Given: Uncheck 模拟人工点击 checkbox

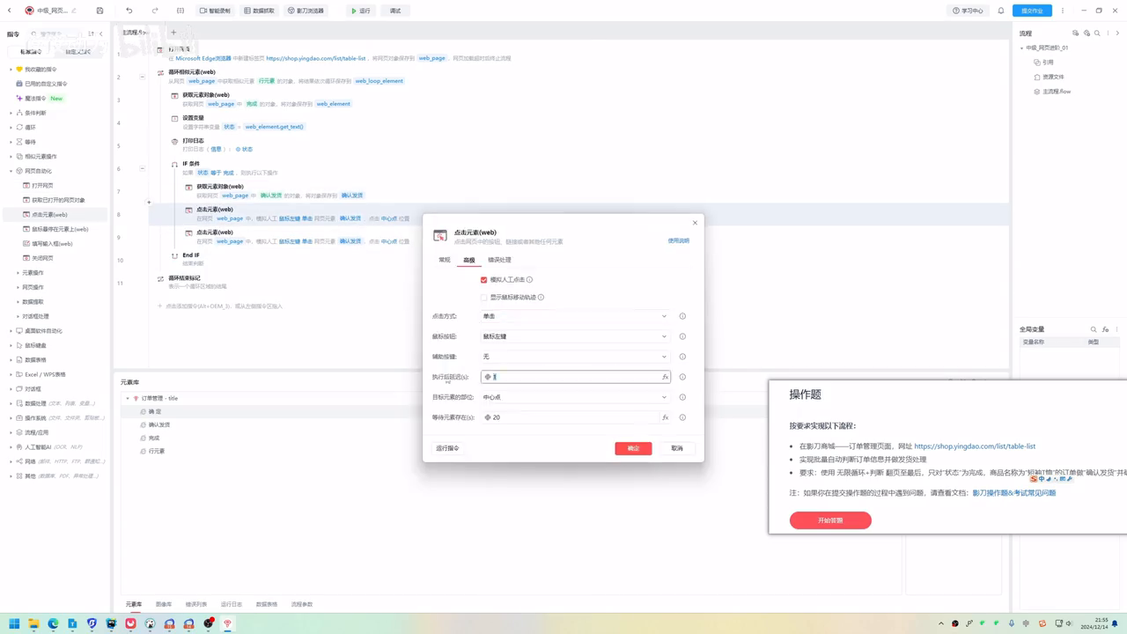Looking at the screenshot, I should [483, 280].
